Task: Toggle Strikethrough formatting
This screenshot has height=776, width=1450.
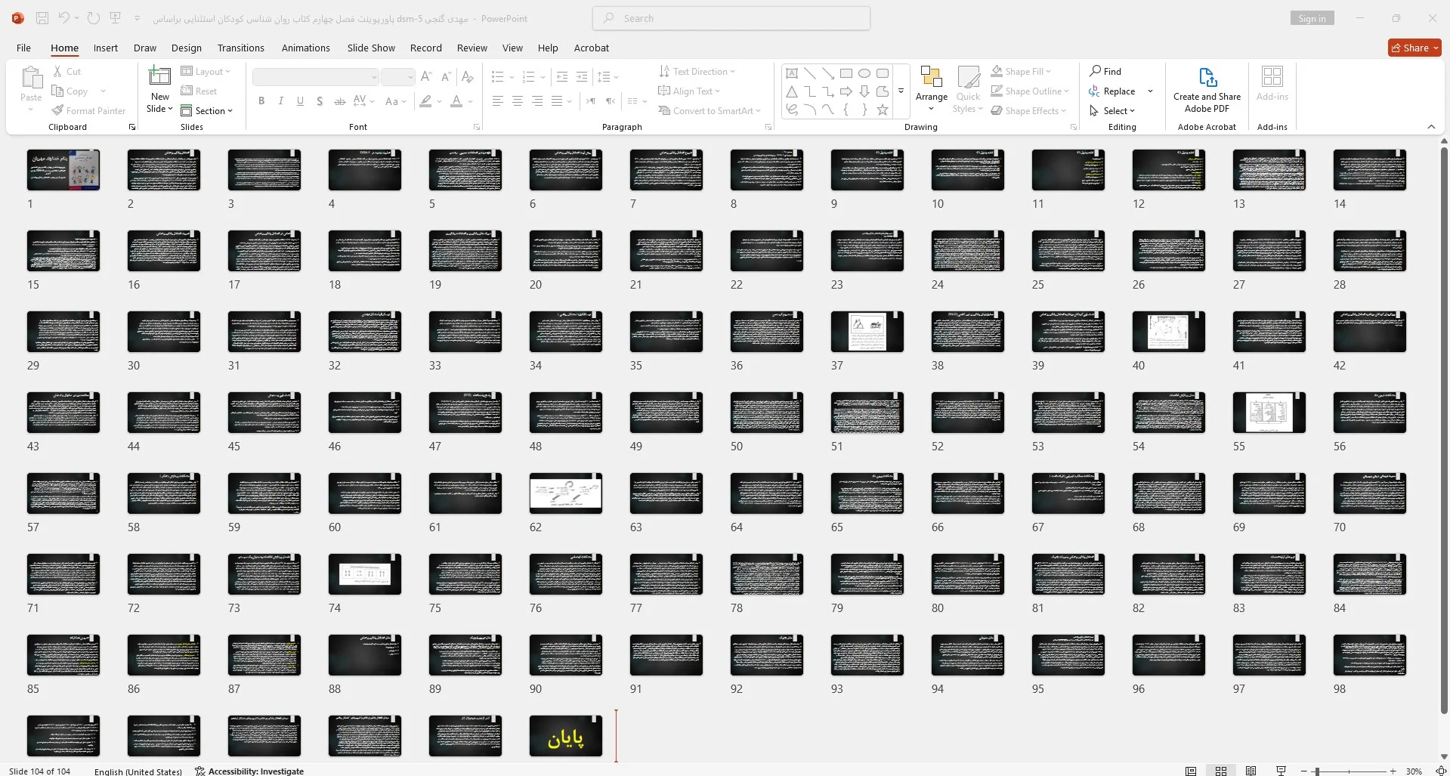Action: pyautogui.click(x=339, y=101)
